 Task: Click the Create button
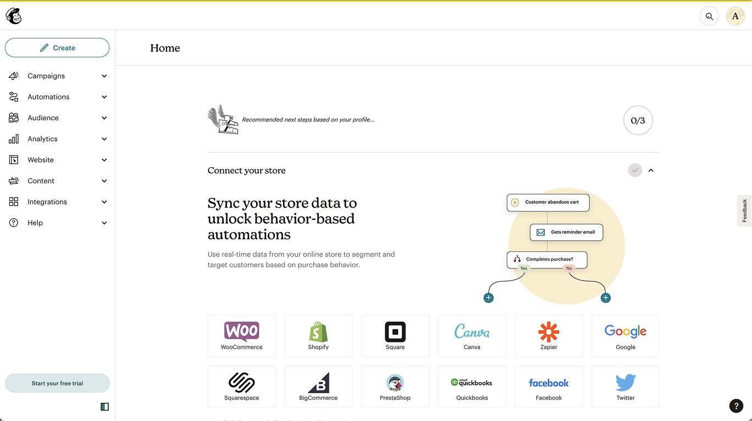[57, 48]
